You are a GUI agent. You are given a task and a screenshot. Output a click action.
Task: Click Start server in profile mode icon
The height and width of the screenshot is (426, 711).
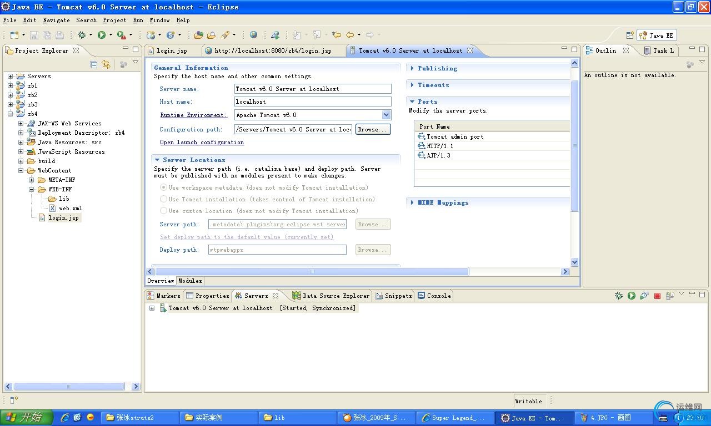(x=644, y=296)
